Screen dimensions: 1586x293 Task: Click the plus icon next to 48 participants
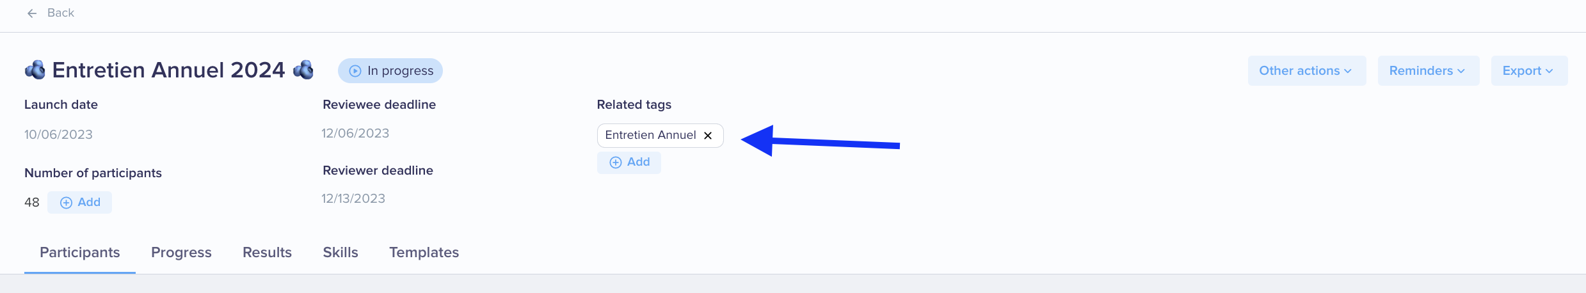pyautogui.click(x=66, y=203)
